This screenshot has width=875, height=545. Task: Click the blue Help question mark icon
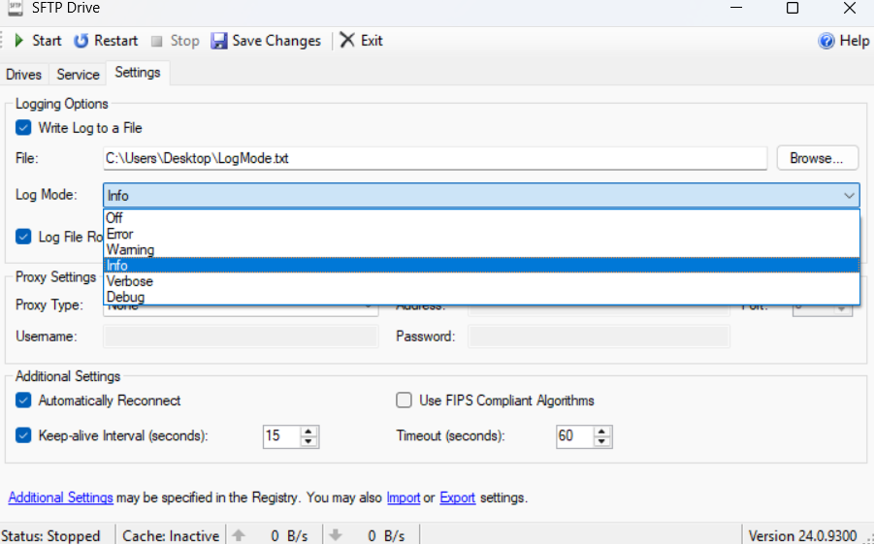(826, 41)
